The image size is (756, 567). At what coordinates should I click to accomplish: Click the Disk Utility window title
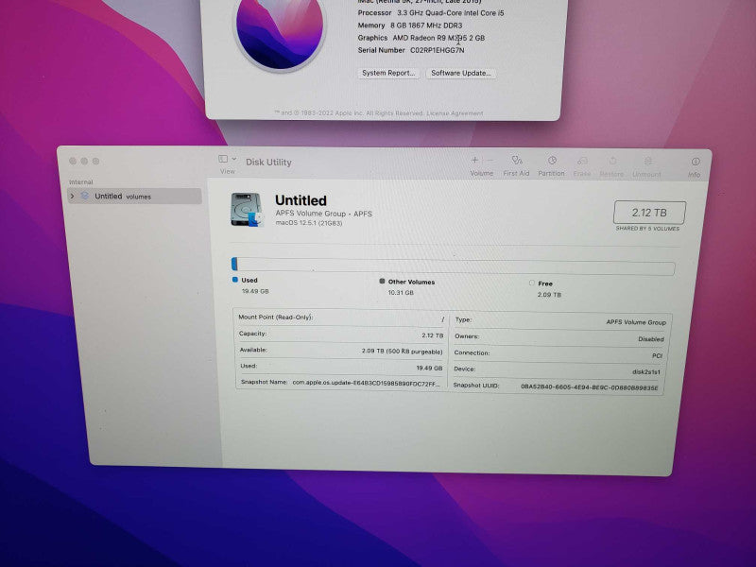(268, 163)
